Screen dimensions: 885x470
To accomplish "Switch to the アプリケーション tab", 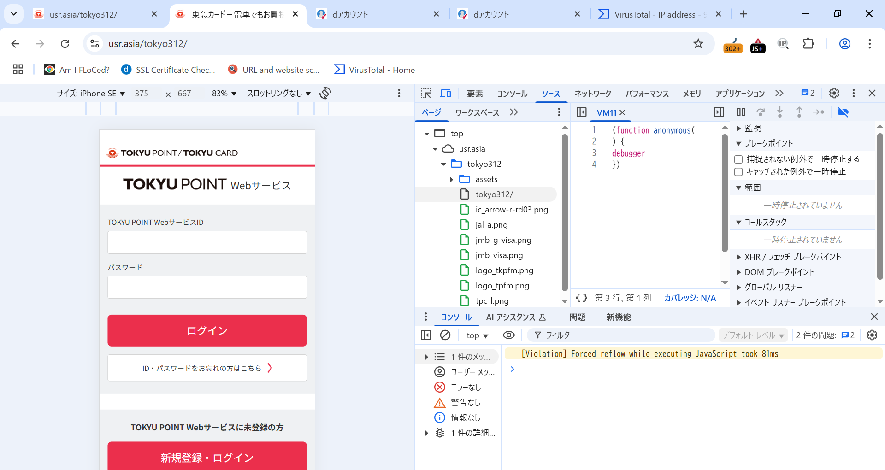I will point(740,94).
